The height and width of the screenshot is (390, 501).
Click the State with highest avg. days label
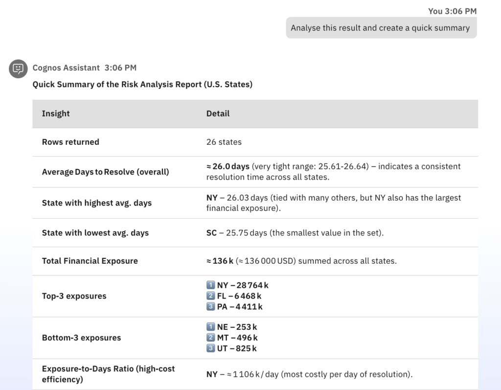tap(96, 203)
